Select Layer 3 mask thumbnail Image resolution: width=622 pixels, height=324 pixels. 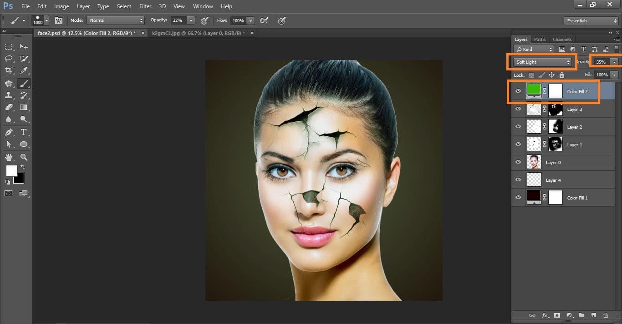556,109
